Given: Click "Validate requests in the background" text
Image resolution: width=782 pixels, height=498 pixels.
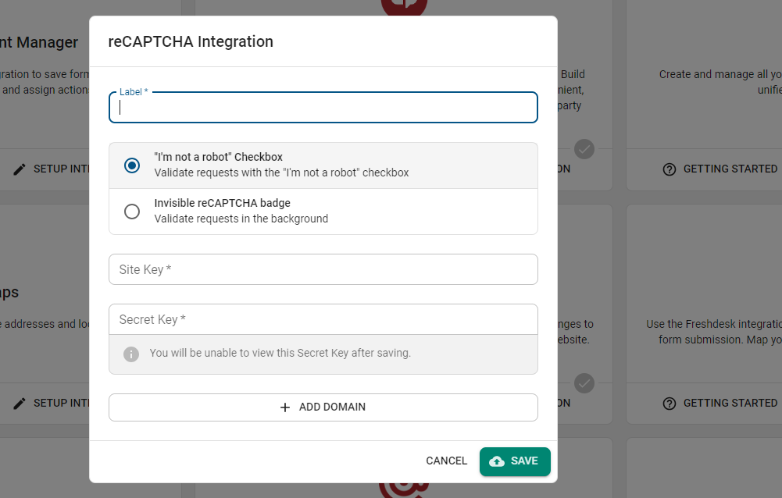Looking at the screenshot, I should click(x=241, y=219).
